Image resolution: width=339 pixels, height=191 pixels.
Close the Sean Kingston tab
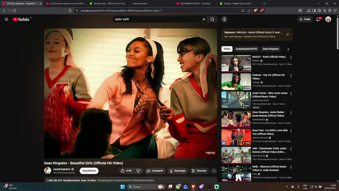[40, 3]
